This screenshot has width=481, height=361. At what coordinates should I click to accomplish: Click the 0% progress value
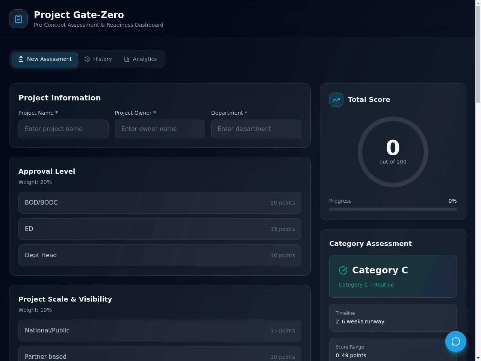[x=452, y=201]
